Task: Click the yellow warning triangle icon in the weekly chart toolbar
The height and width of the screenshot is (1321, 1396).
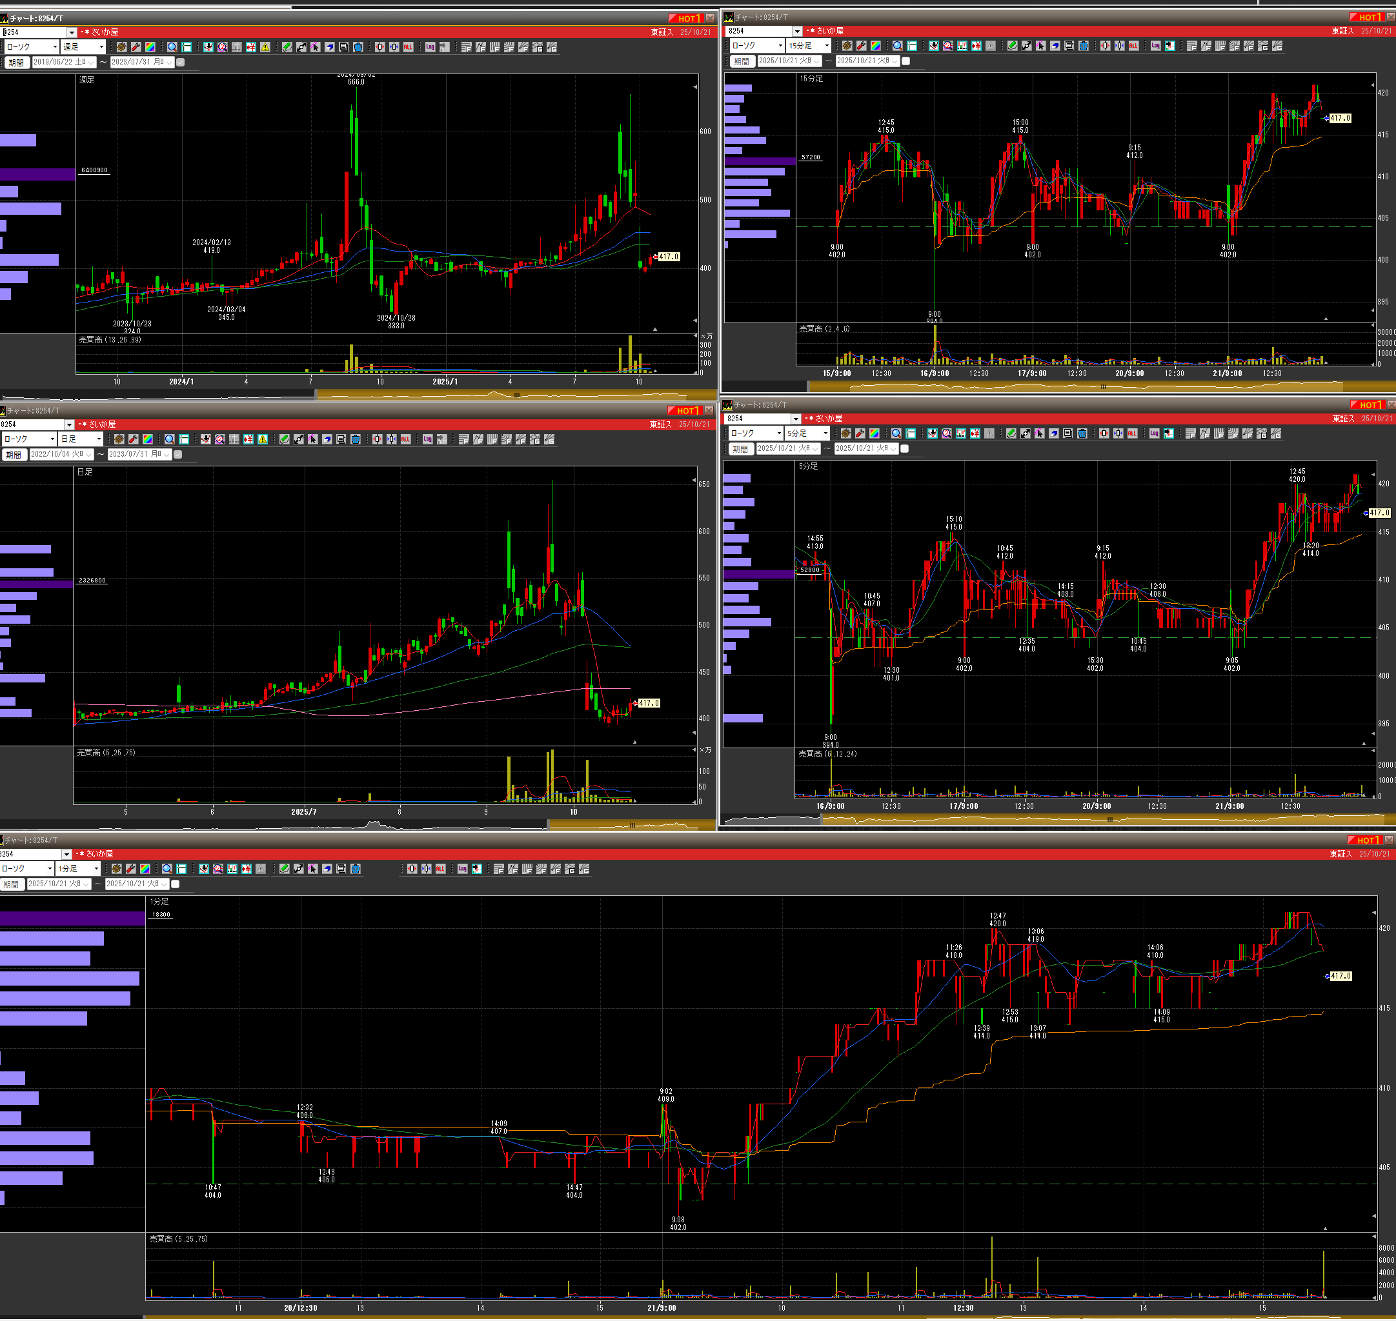Action: (x=265, y=47)
